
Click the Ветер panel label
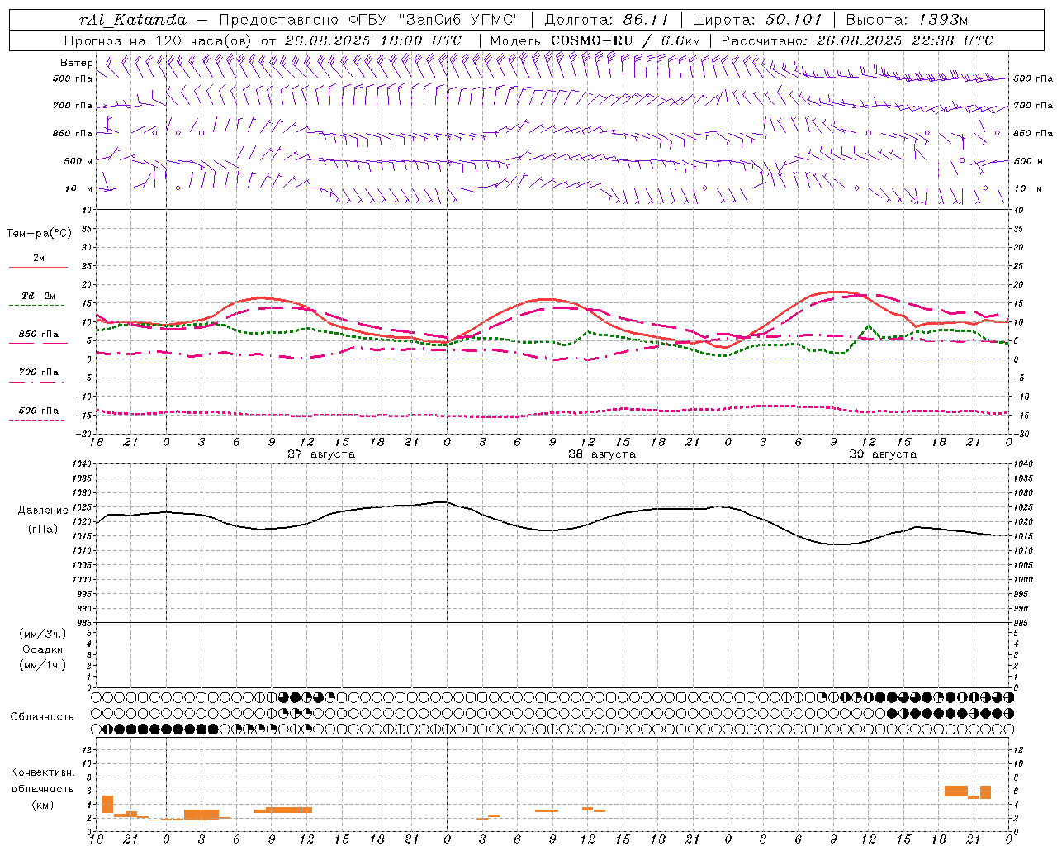click(x=77, y=63)
